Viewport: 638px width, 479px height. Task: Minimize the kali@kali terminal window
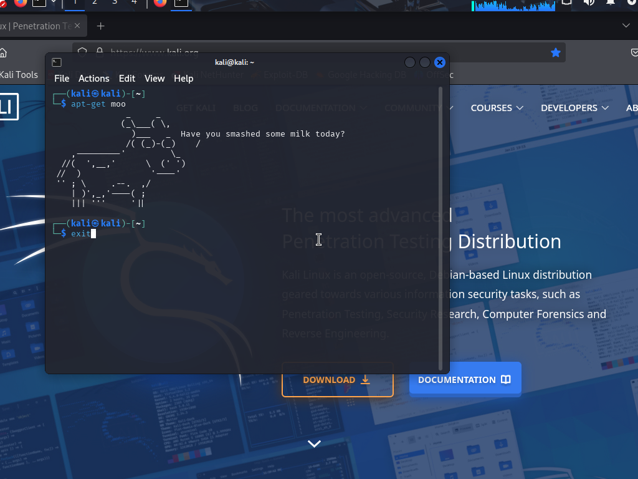(410, 62)
